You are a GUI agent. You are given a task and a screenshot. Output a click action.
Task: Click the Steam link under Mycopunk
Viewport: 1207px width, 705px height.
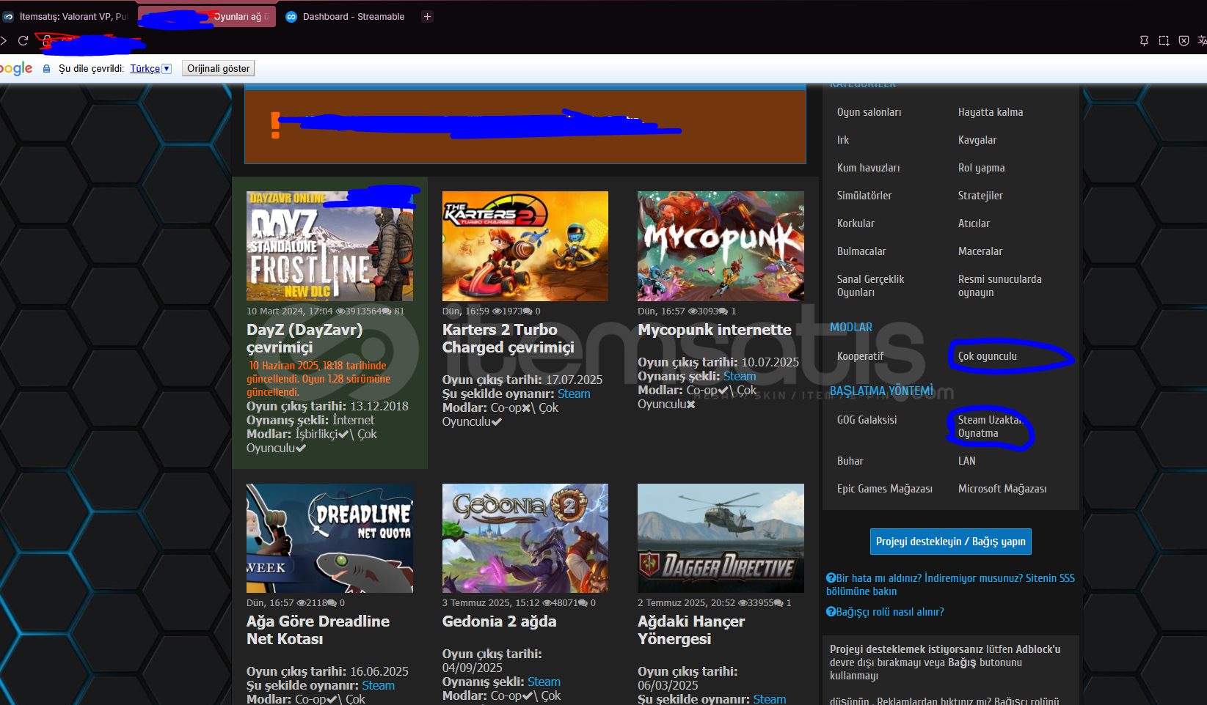click(740, 376)
